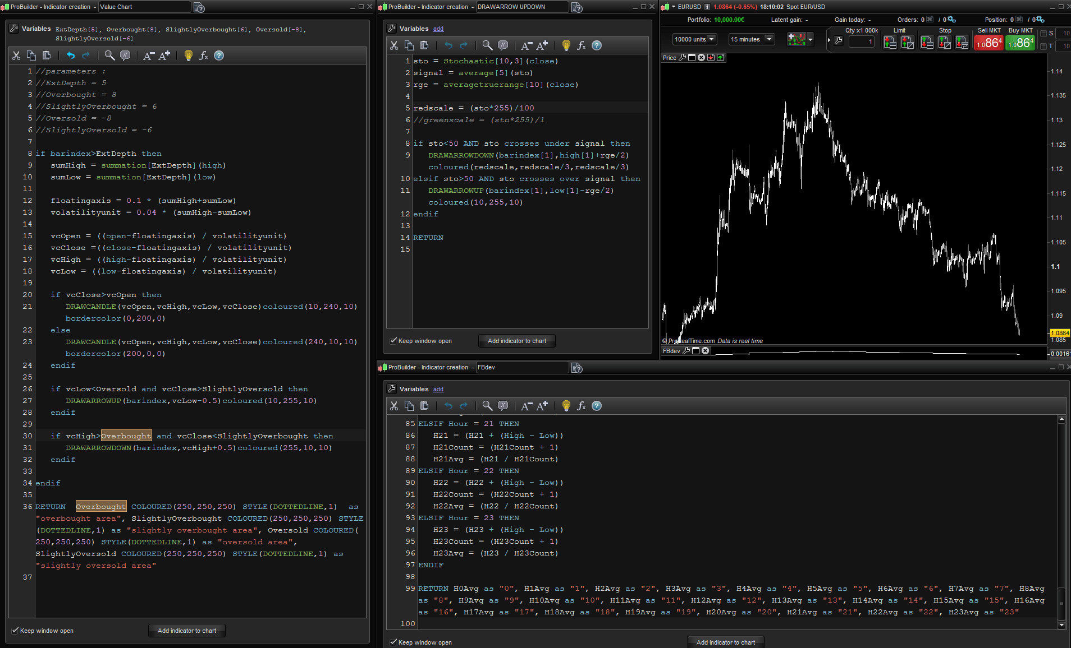Click add variables link in DRAWARROW UPDOWN
This screenshot has width=1071, height=648.
click(x=438, y=29)
